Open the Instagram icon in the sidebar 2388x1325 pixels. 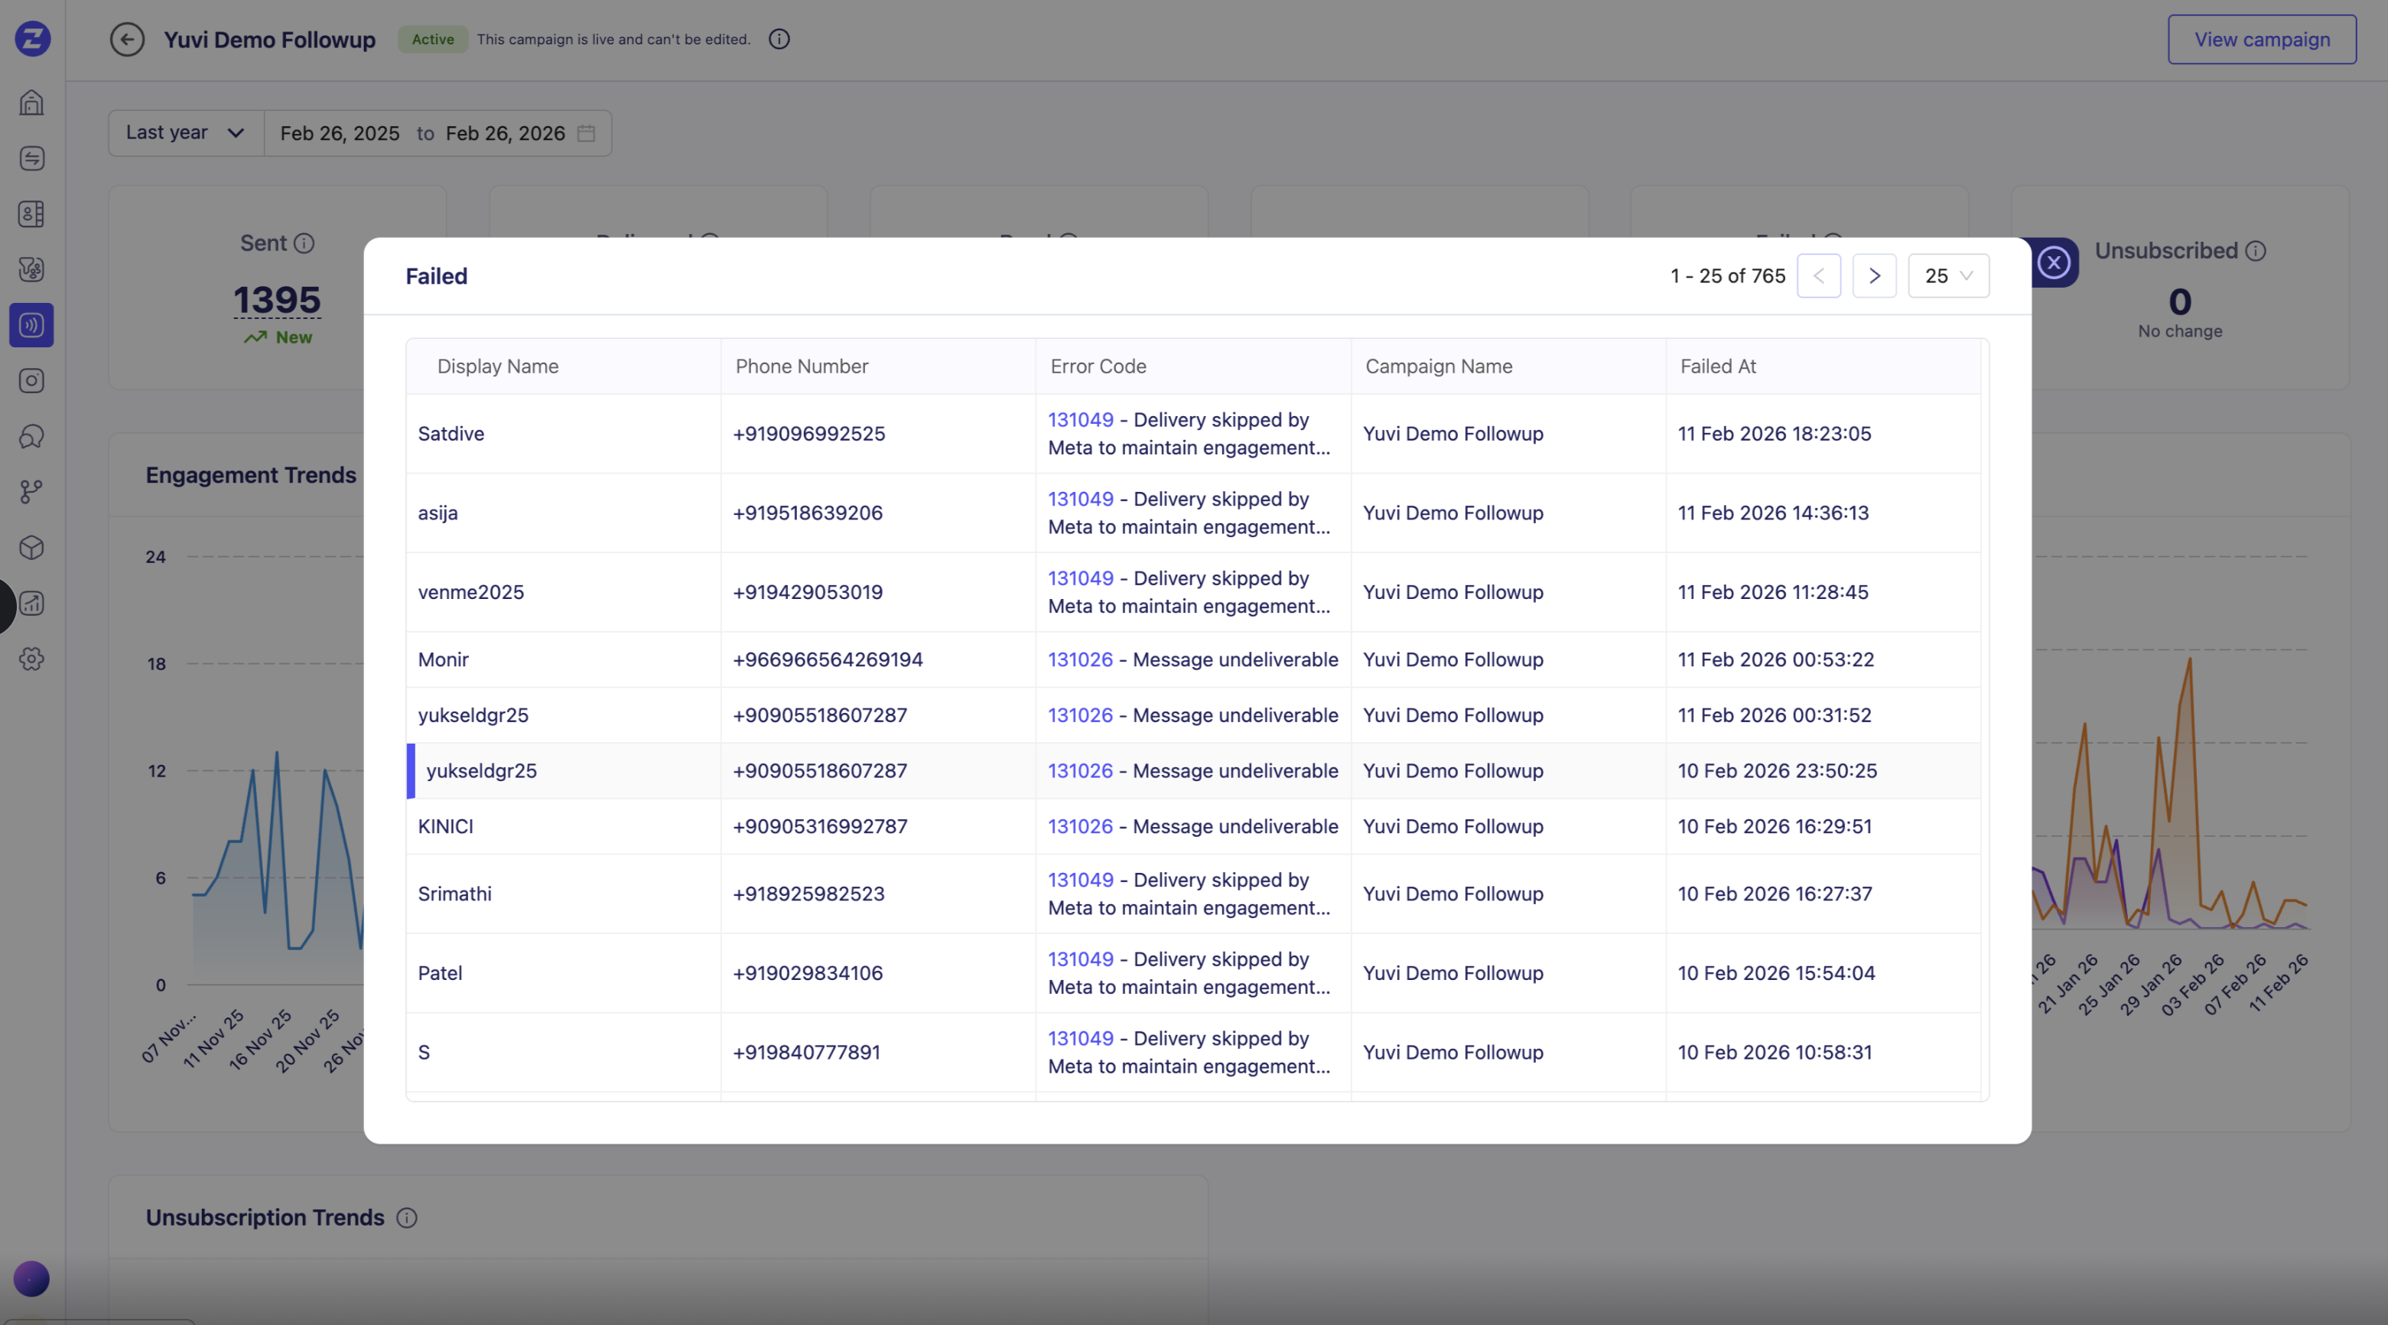point(31,381)
